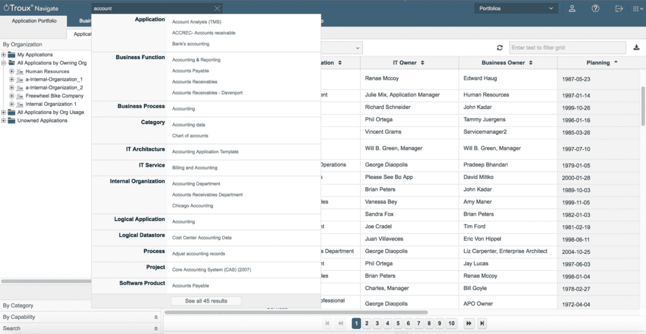The image size is (646, 334).
Task: Go to page 5 of the grid
Action: click(397, 323)
